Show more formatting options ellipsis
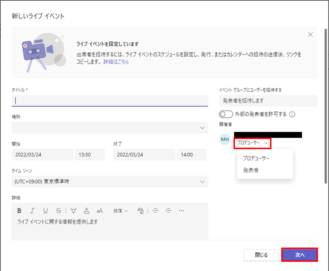329x271 pixels. pos(181,211)
